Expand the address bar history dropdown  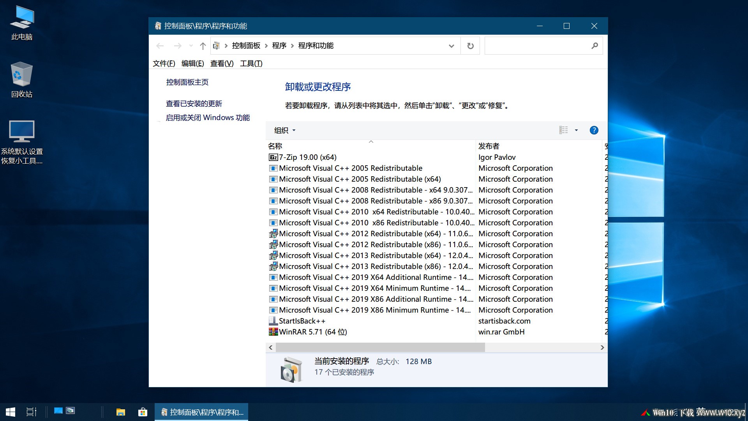click(451, 46)
